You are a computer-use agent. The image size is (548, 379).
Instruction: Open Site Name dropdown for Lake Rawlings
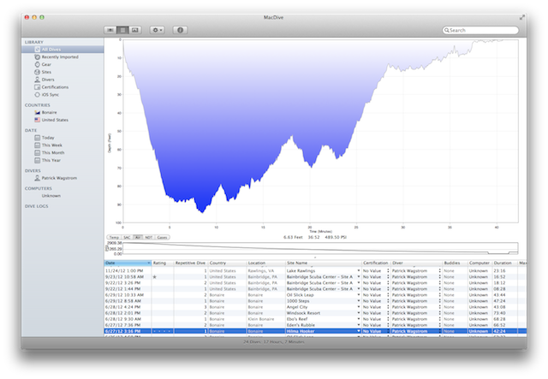pyautogui.click(x=359, y=270)
